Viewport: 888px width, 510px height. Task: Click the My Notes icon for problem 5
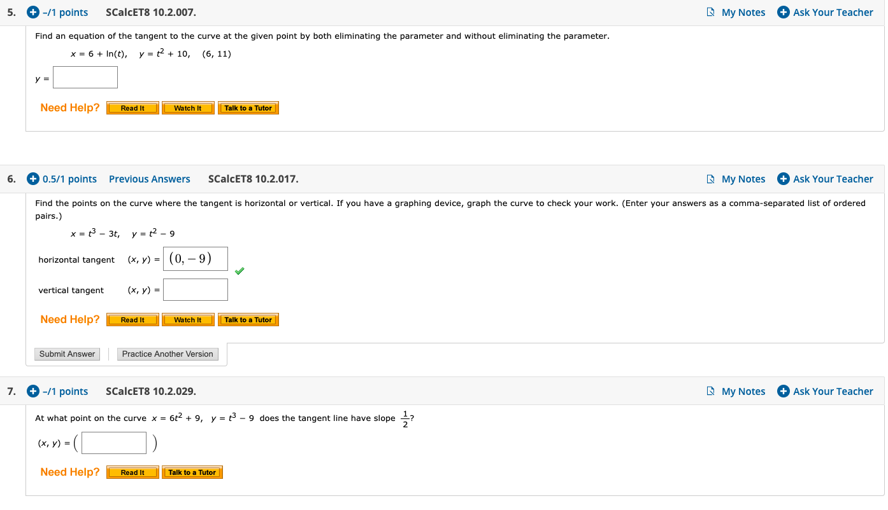pos(711,12)
